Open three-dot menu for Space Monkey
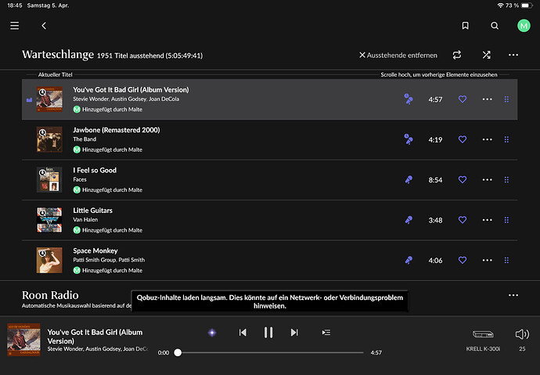Image resolution: width=540 pixels, height=375 pixels. point(487,261)
